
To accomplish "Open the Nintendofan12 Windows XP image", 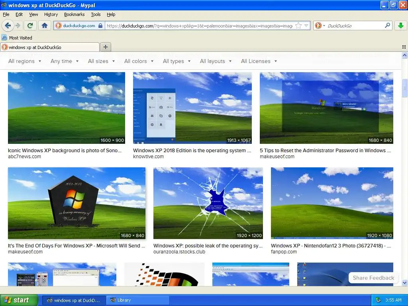I will (x=332, y=203).
